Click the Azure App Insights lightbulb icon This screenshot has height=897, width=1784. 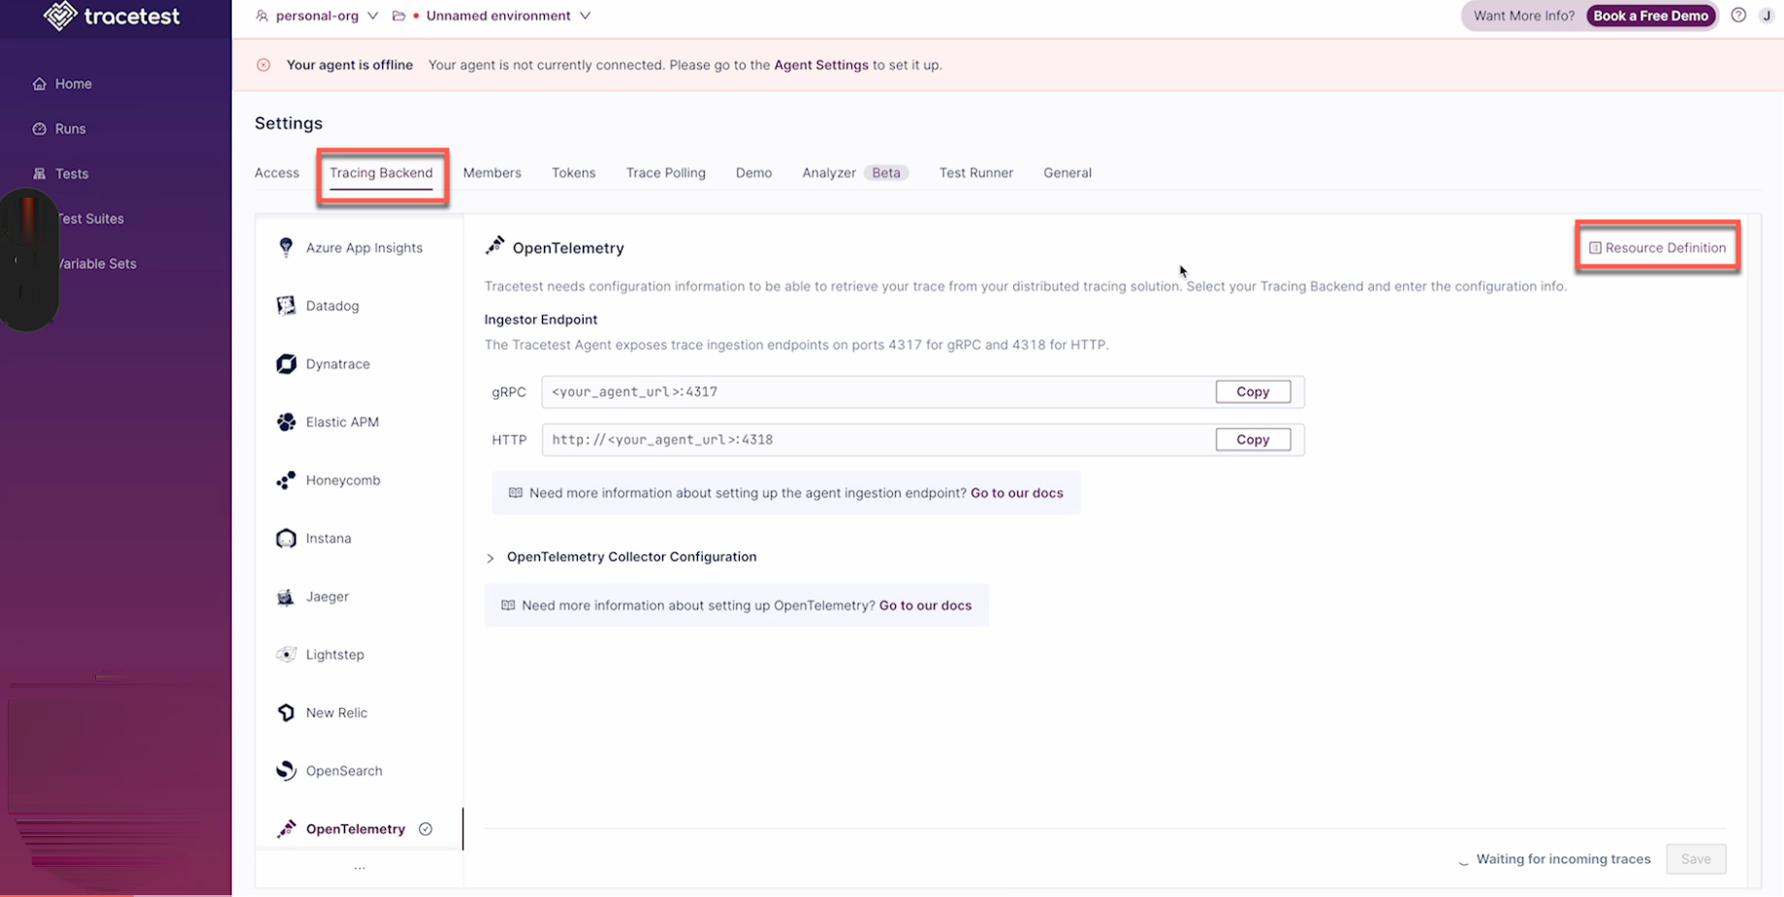point(286,248)
